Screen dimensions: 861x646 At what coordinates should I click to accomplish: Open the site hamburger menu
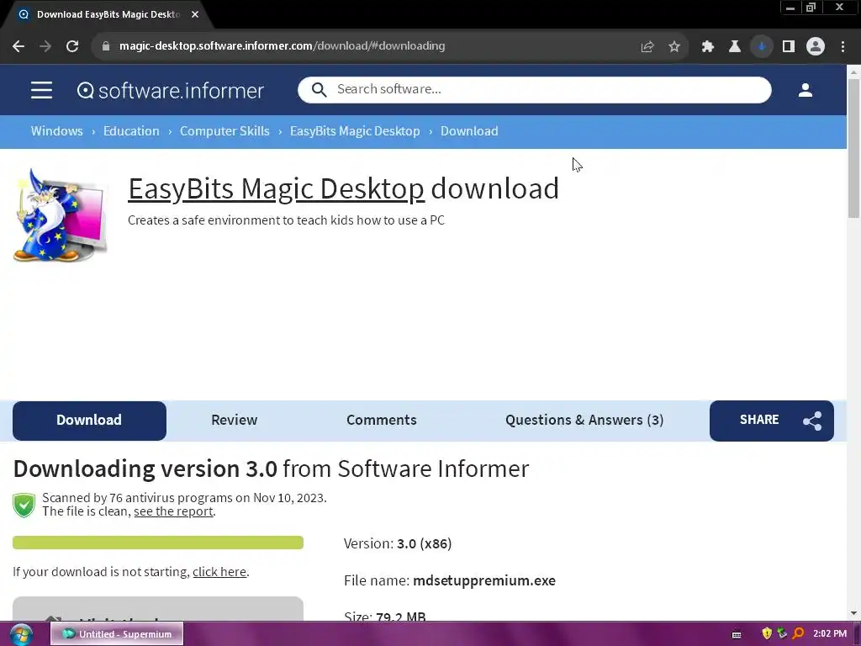[42, 90]
